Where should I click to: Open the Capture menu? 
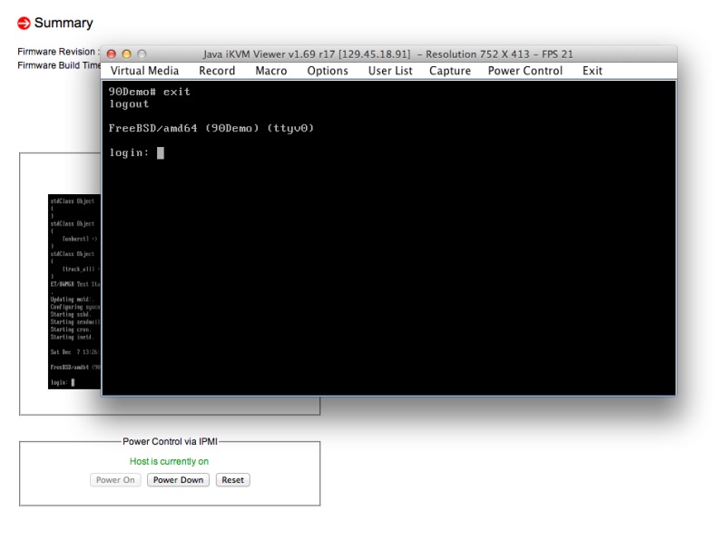point(449,71)
